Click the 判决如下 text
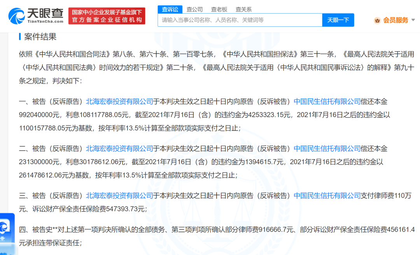 [x=66, y=81]
